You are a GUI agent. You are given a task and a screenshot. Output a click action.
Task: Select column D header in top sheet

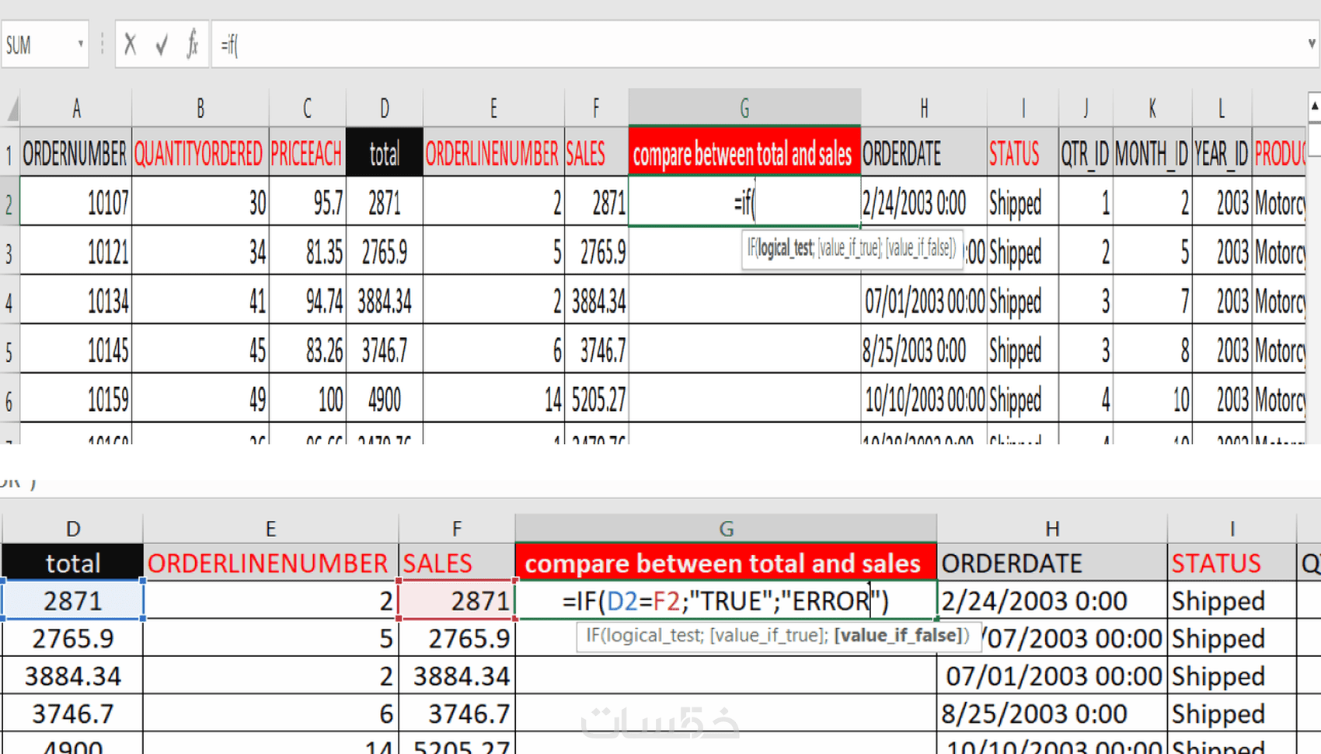(x=385, y=108)
